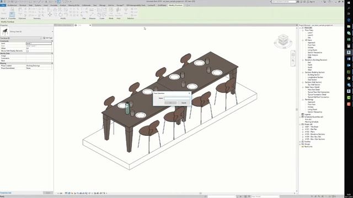This screenshot has height=198, width=353.
Task: Click OK in Save Selection dialog
Action: [170, 103]
